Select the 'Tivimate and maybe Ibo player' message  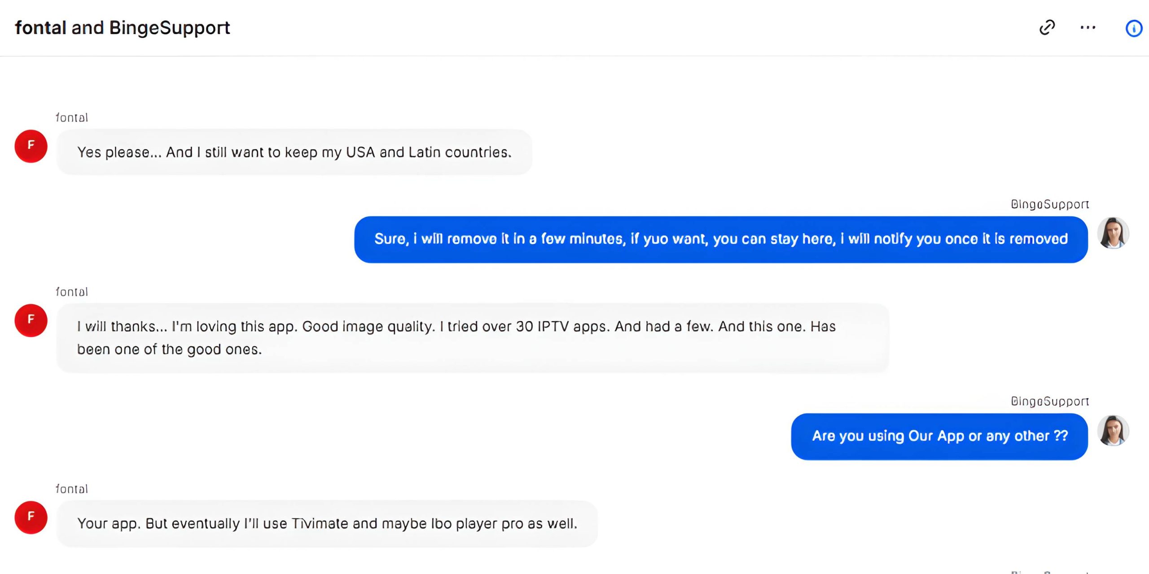coord(327,524)
